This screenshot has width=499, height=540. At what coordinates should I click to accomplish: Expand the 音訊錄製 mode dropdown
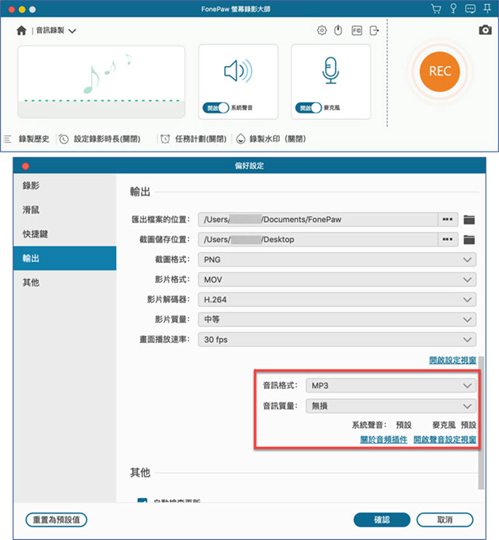(72, 31)
